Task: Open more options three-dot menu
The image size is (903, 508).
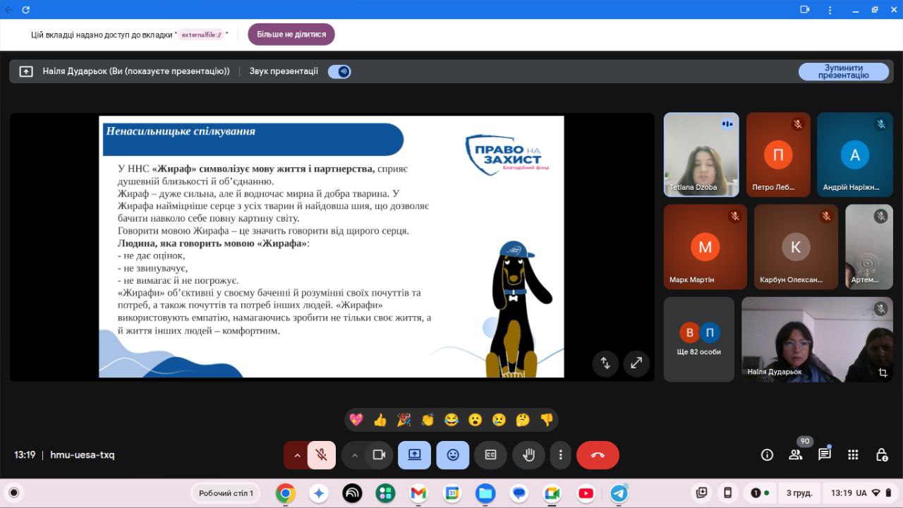Action: point(561,455)
